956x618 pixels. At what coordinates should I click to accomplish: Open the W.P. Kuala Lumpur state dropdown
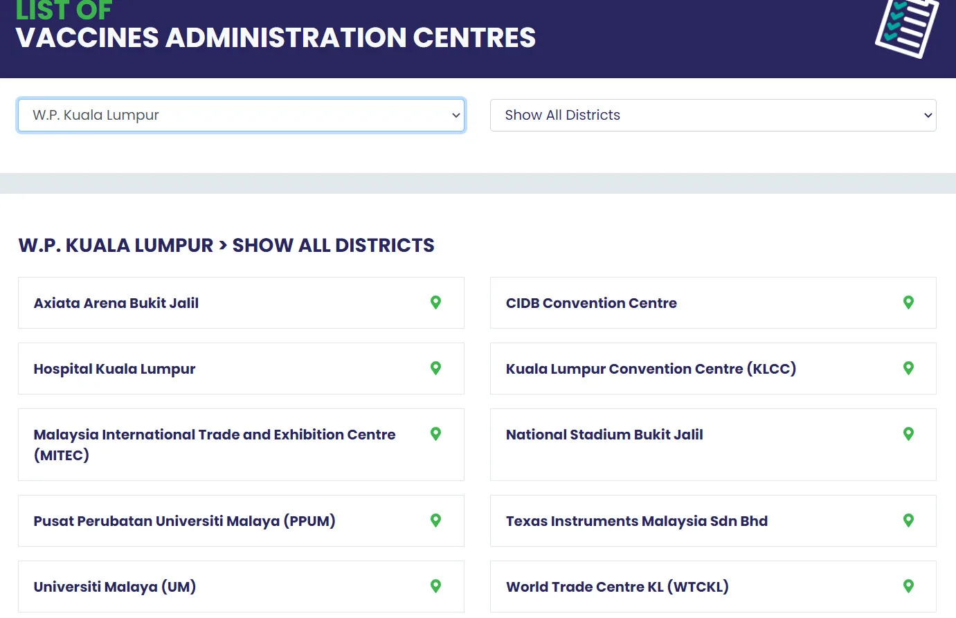click(241, 116)
